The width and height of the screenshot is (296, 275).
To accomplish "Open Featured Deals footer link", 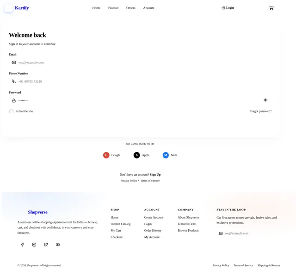I will coord(187,224).
